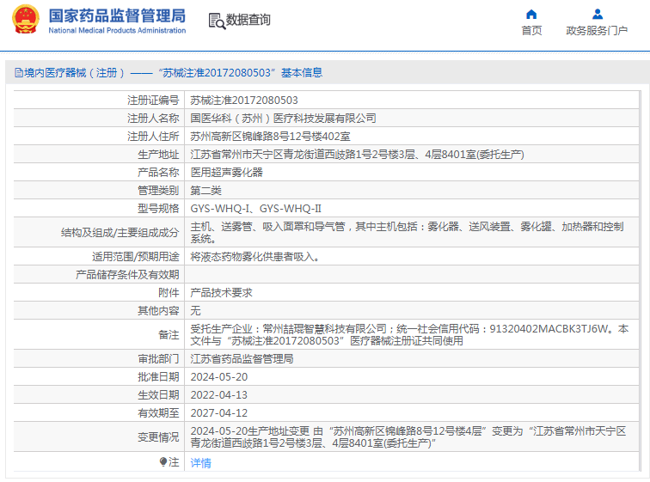Click the bulb icon next to 注

[163, 461]
